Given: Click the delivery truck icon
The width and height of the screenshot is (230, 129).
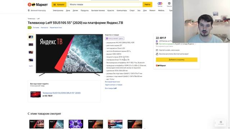Looking at the screenshot, I should (x=157, y=44).
